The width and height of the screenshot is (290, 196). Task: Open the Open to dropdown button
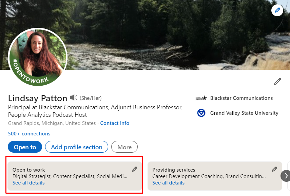[25, 147]
